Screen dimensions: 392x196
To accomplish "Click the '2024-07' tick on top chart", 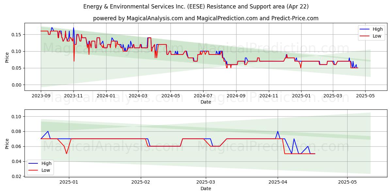I will pos(203,96).
